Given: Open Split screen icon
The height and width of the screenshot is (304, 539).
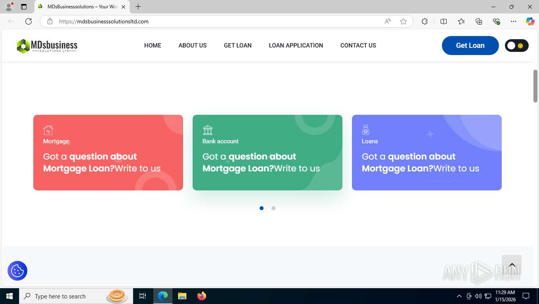Looking at the screenshot, I should click(443, 21).
